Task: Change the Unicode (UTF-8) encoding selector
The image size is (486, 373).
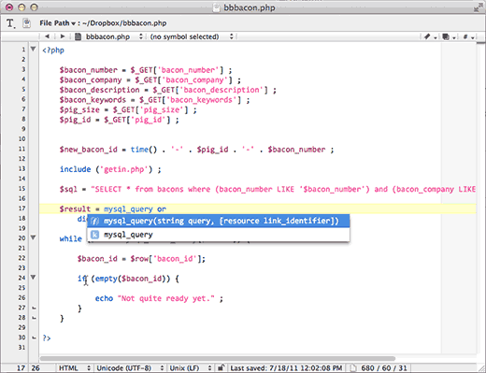Action: [130, 368]
